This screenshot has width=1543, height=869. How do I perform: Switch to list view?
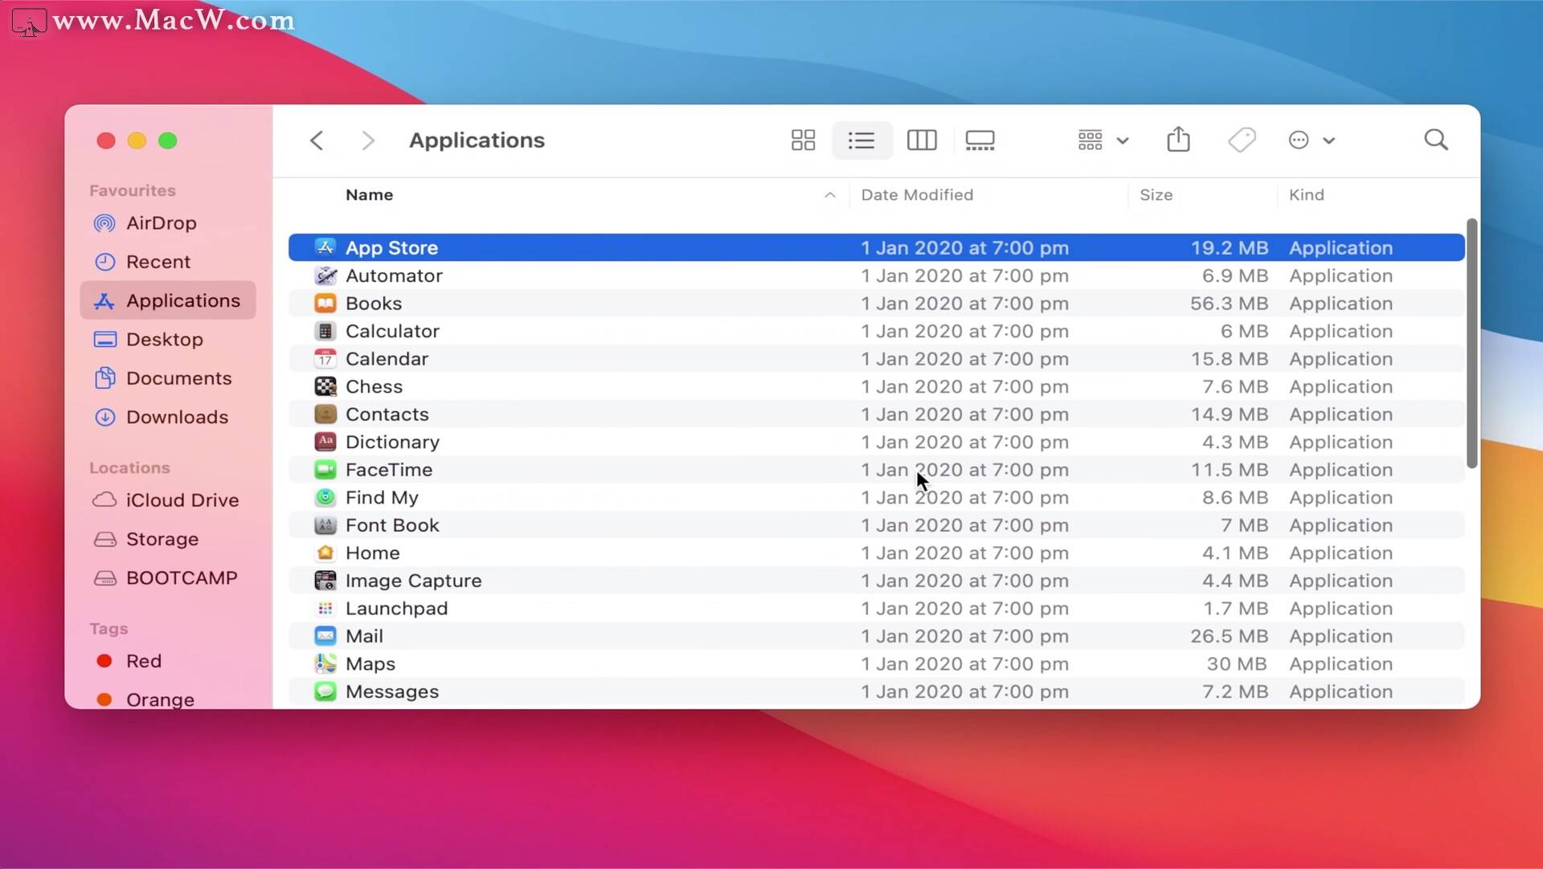click(862, 141)
